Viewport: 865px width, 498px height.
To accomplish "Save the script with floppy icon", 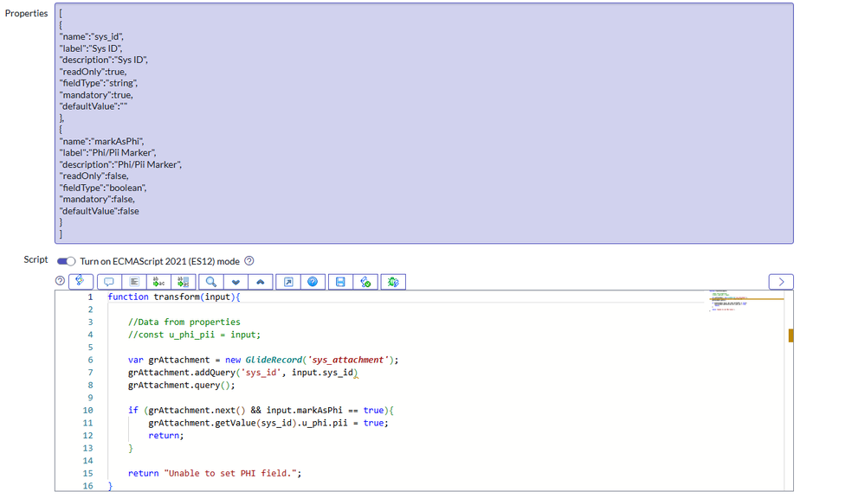I will (x=340, y=282).
